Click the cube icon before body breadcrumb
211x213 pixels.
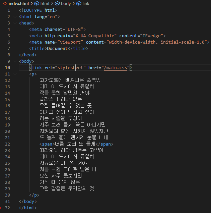coord(57,4)
